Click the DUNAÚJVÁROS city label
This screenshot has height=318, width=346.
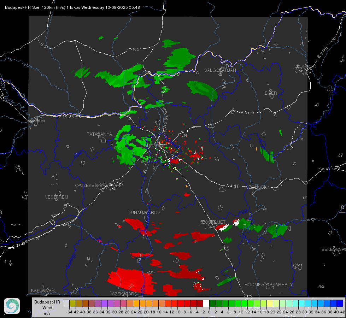[144, 212]
